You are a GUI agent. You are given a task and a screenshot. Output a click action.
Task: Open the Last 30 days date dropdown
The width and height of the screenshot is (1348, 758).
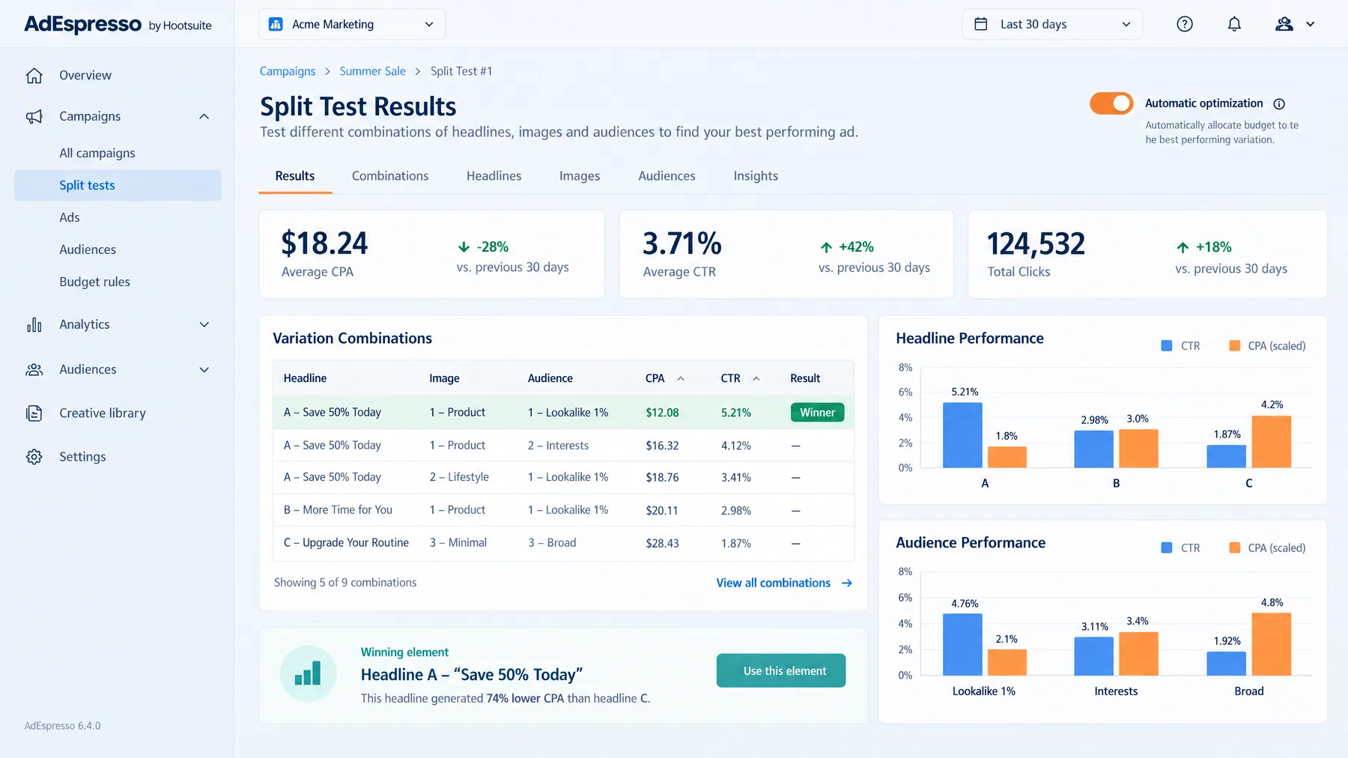pos(1052,24)
